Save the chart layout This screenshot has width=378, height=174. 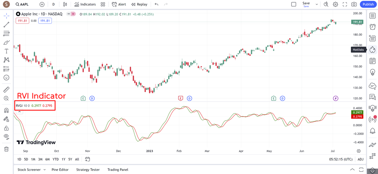coord(306,4)
